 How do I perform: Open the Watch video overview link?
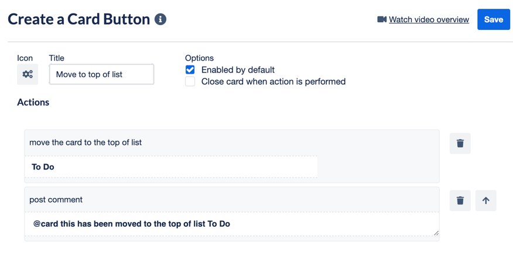click(x=429, y=20)
